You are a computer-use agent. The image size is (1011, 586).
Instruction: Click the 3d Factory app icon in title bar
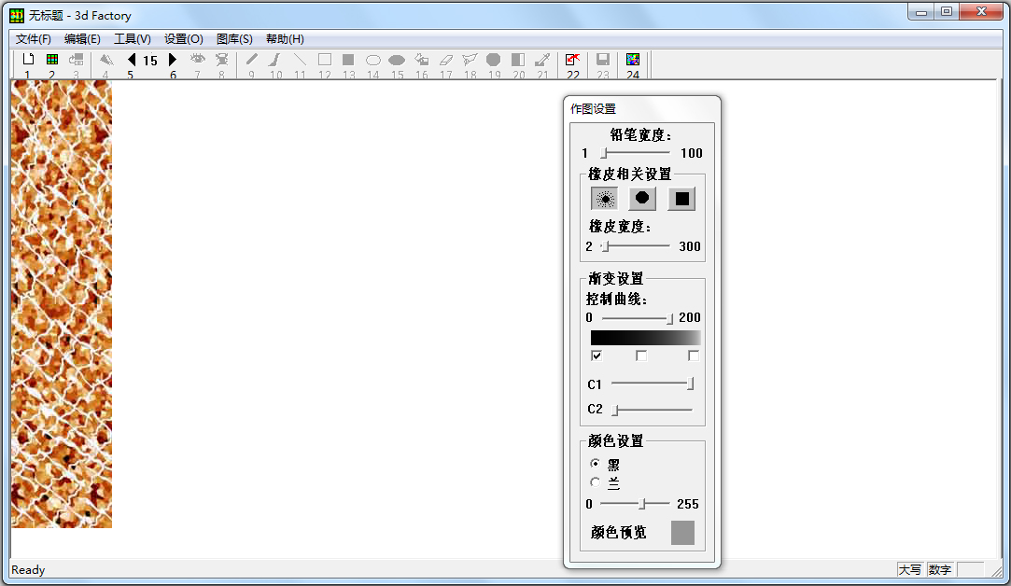pos(17,16)
